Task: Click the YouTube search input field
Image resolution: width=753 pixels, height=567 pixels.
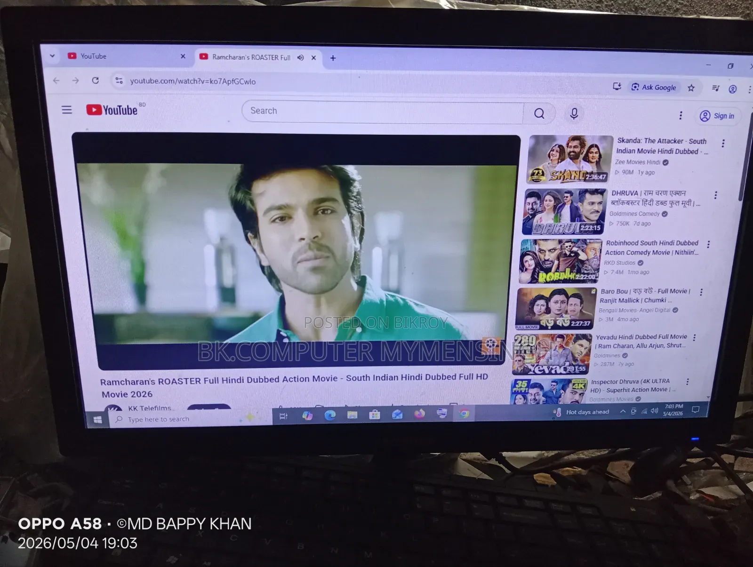Action: (382, 112)
